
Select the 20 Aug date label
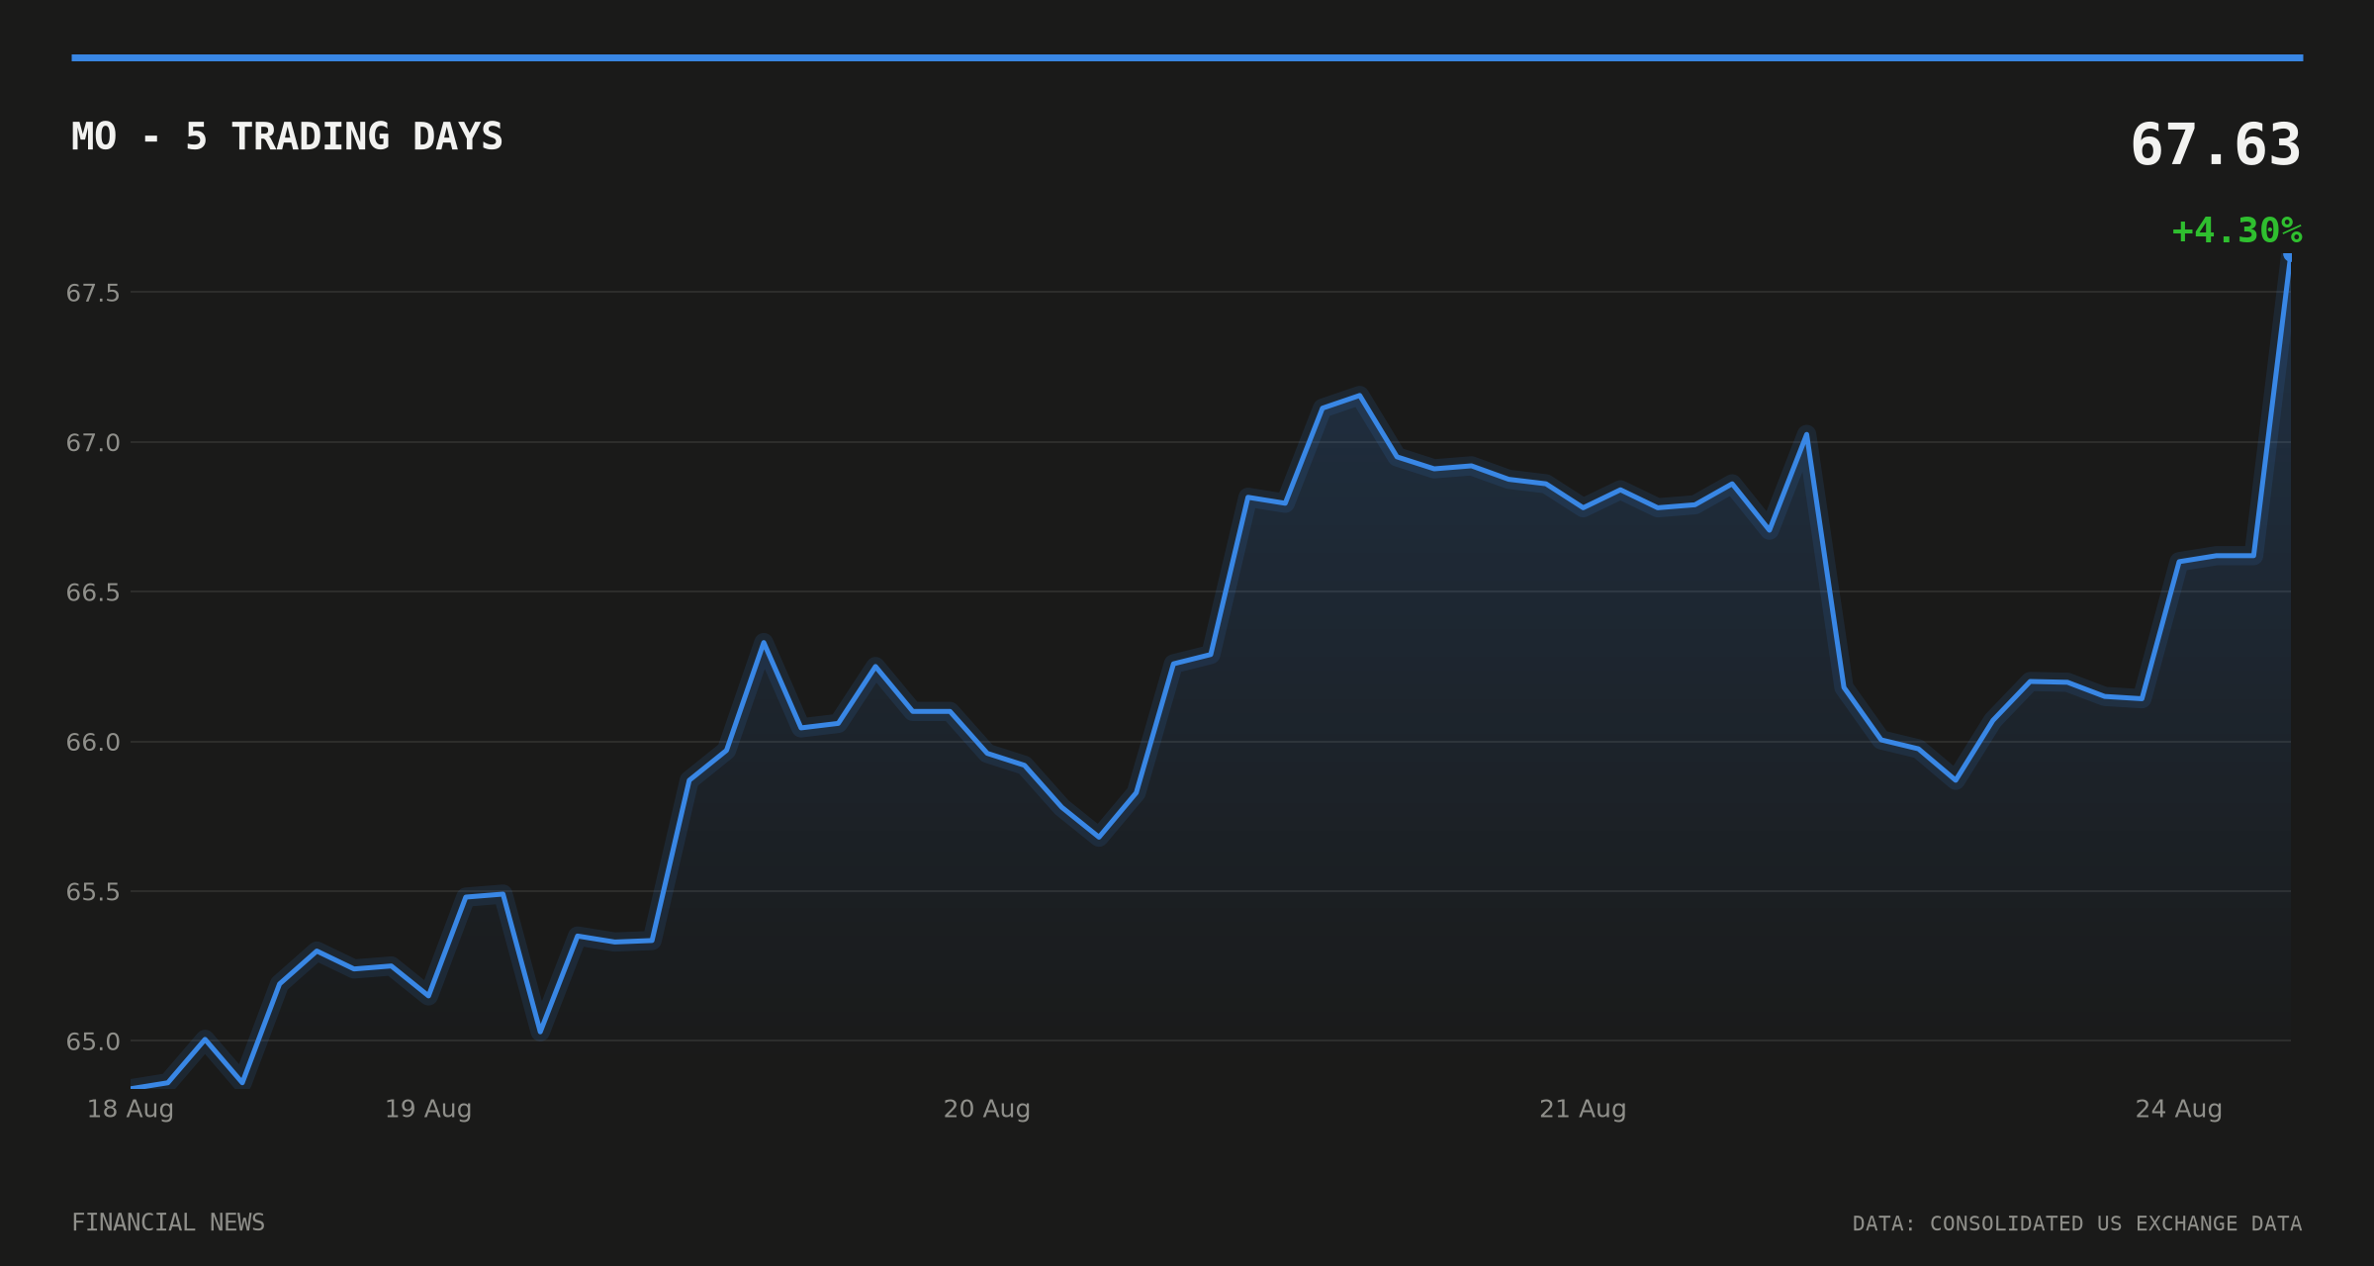(987, 1109)
